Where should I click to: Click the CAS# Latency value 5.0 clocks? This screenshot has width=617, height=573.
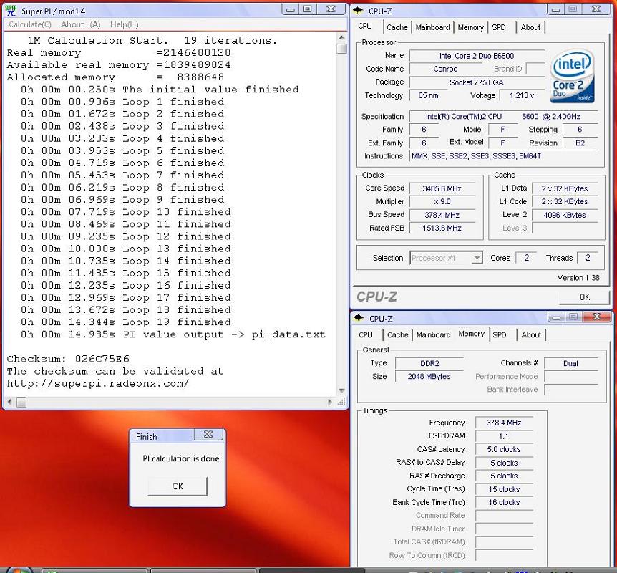(x=504, y=449)
